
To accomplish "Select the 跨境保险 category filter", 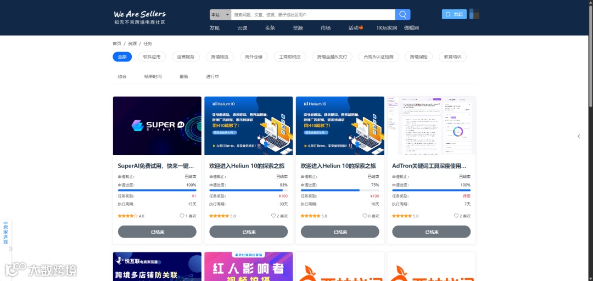I will pos(418,57).
